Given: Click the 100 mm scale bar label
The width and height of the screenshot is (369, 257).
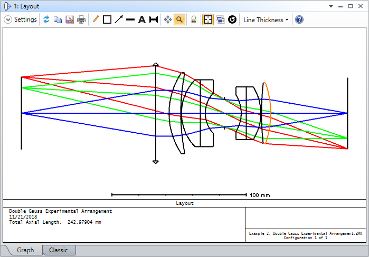Looking at the screenshot, I should tap(260, 195).
